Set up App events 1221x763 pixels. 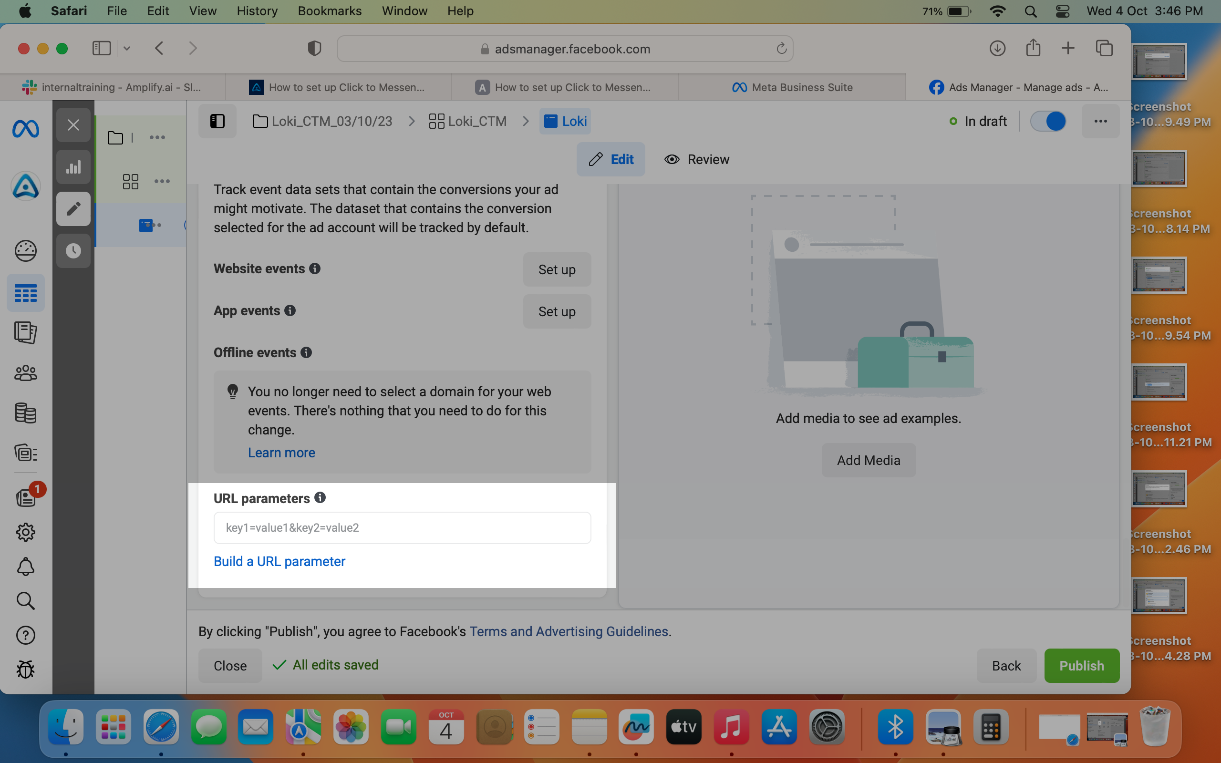pos(557,311)
